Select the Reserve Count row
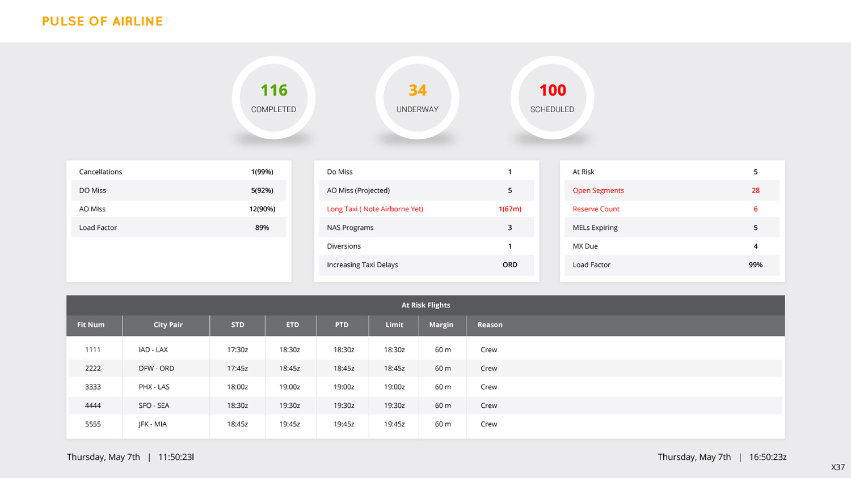 click(x=672, y=209)
